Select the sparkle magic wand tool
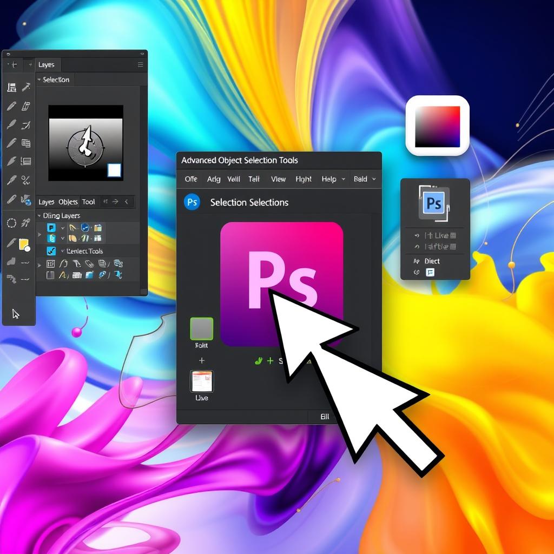This screenshot has width=554, height=554. [x=26, y=222]
